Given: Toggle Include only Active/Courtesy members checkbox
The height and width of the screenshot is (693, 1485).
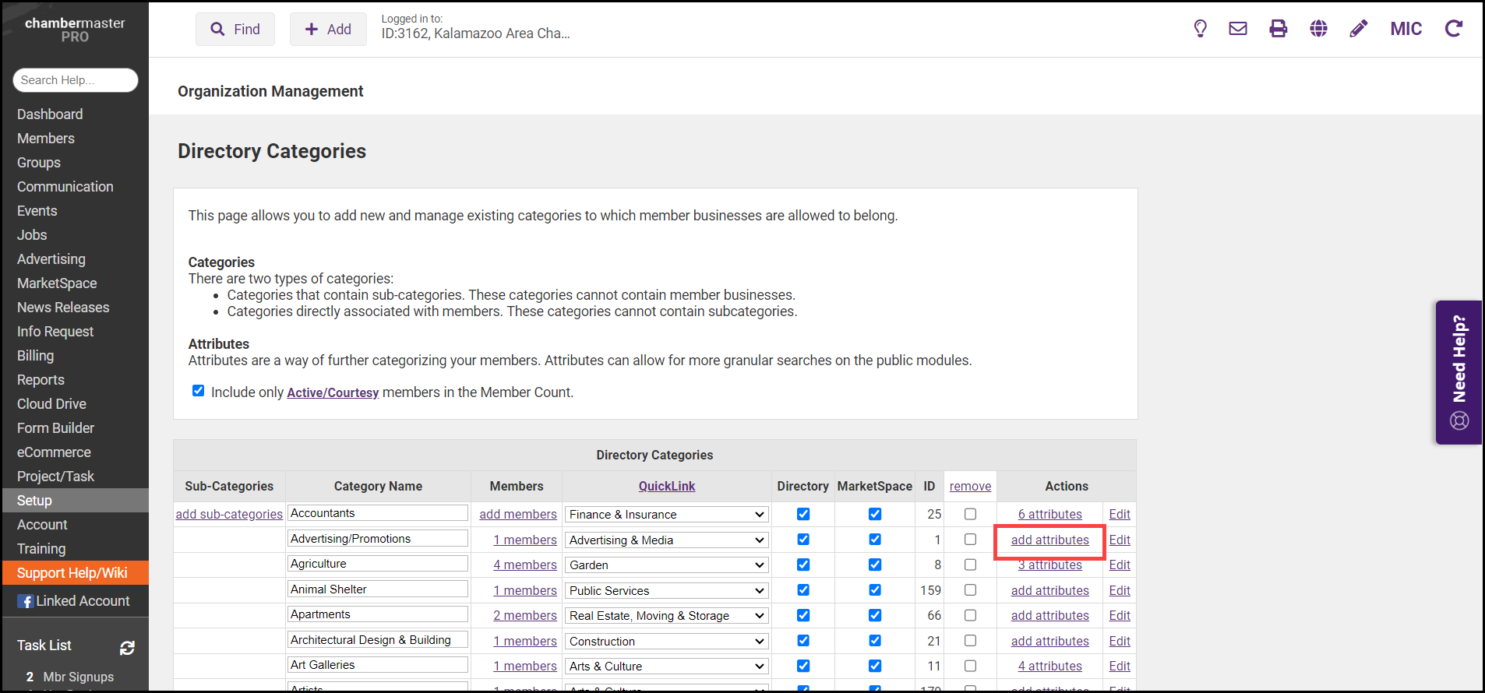Looking at the screenshot, I should pos(199,391).
